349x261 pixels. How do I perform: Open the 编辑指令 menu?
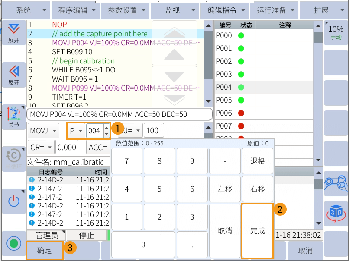[x=225, y=10]
